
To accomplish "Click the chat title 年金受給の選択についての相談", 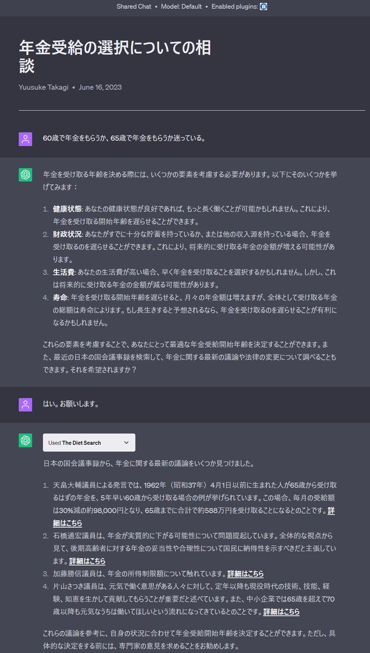I will (115, 56).
